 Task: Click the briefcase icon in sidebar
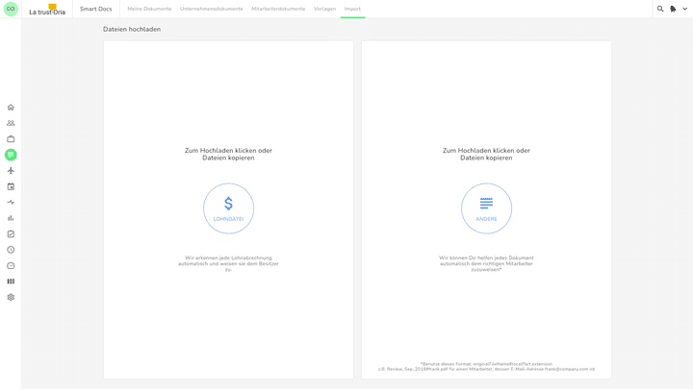(x=11, y=139)
